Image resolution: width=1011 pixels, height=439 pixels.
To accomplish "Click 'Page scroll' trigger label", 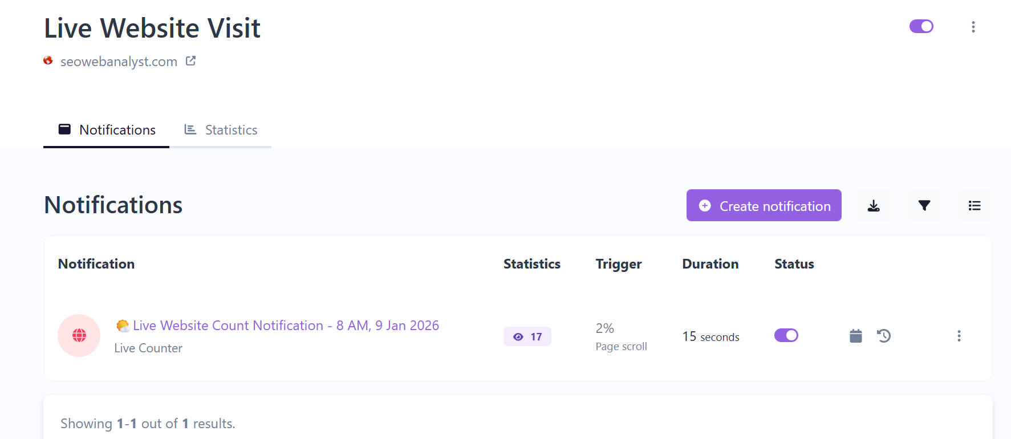I will click(x=621, y=347).
